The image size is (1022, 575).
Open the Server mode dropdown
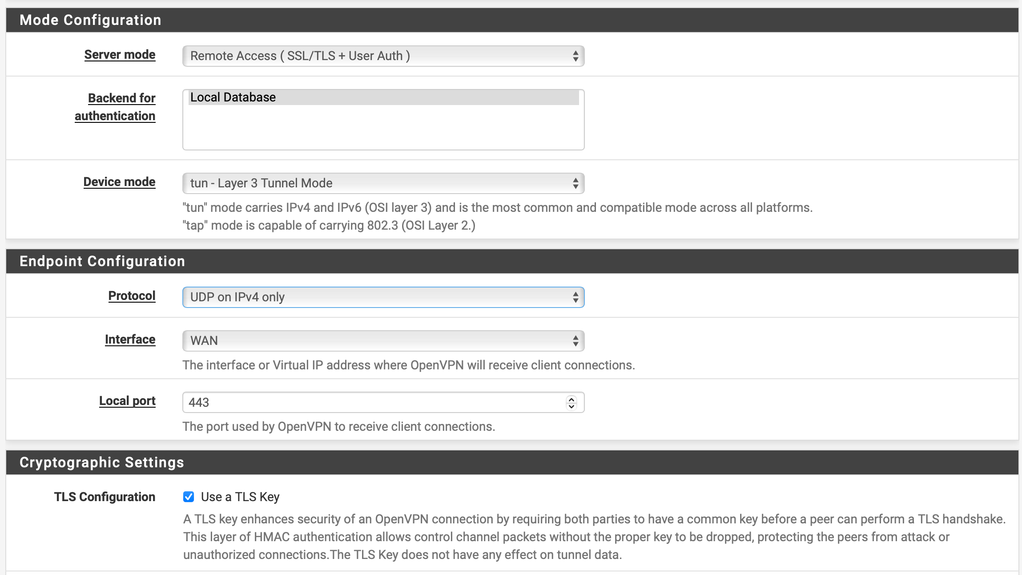coord(382,56)
